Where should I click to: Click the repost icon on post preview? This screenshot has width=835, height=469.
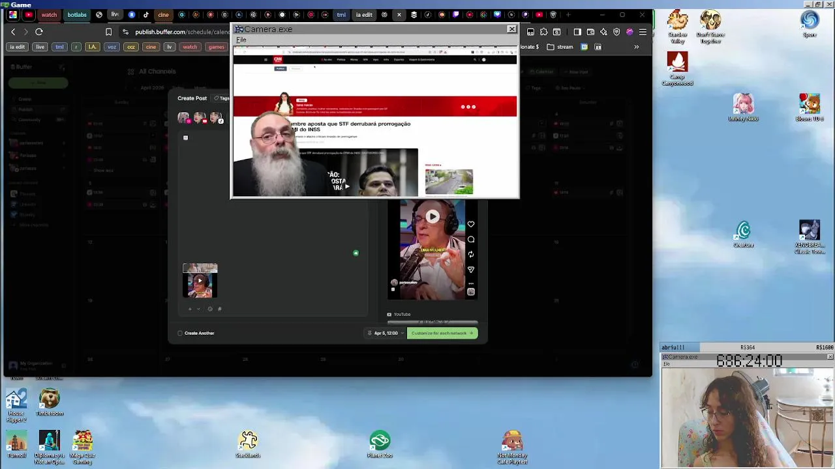point(471,254)
